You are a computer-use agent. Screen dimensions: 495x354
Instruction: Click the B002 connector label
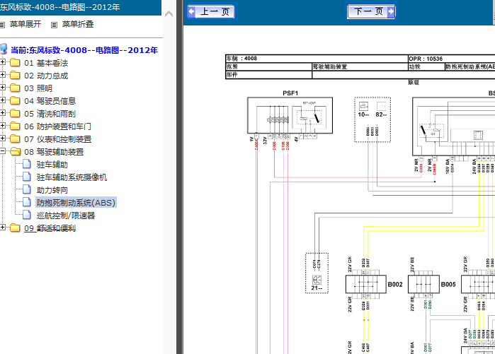395,284
